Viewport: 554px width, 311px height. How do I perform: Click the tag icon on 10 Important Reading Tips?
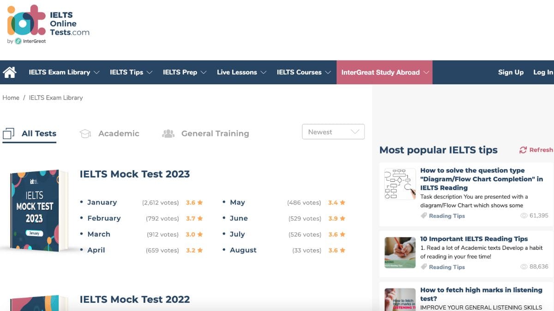tap(423, 267)
